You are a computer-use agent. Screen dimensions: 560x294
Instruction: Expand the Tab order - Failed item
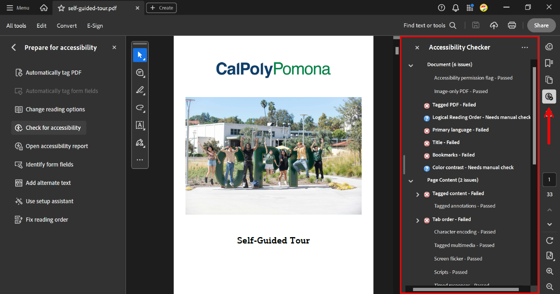418,220
